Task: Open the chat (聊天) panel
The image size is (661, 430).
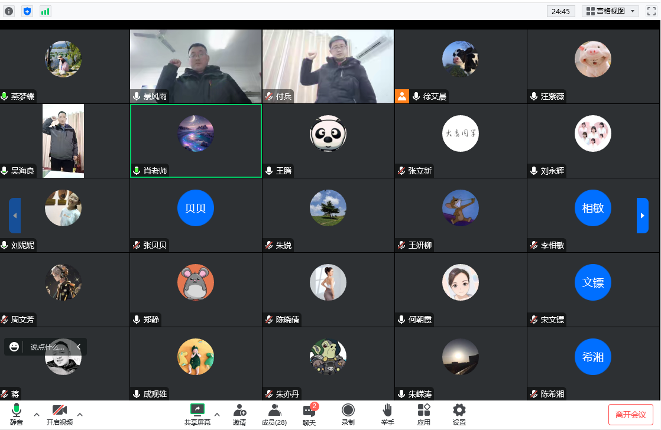Action: pyautogui.click(x=309, y=414)
